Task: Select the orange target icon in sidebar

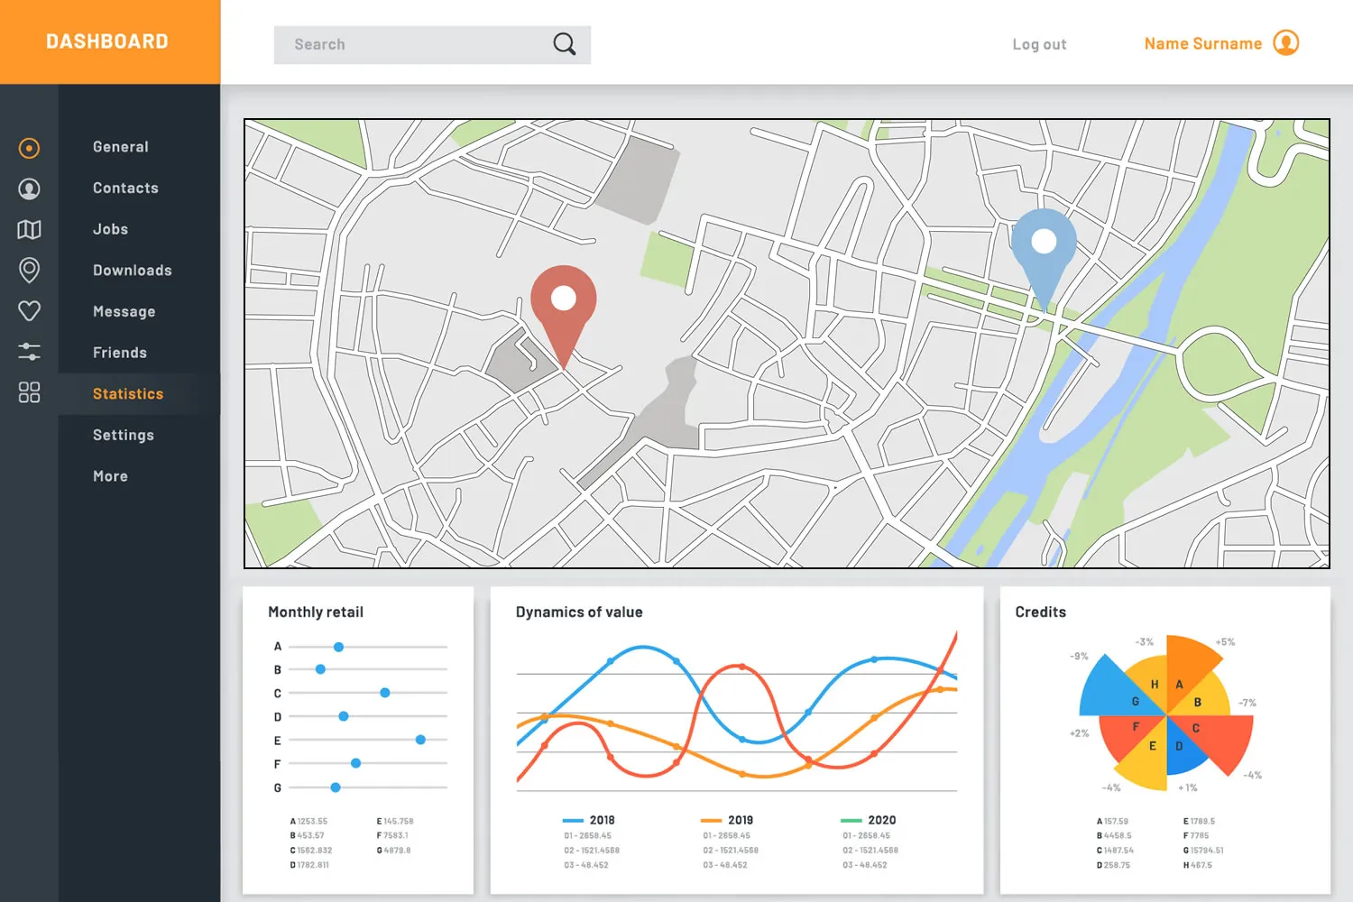Action: click(29, 148)
